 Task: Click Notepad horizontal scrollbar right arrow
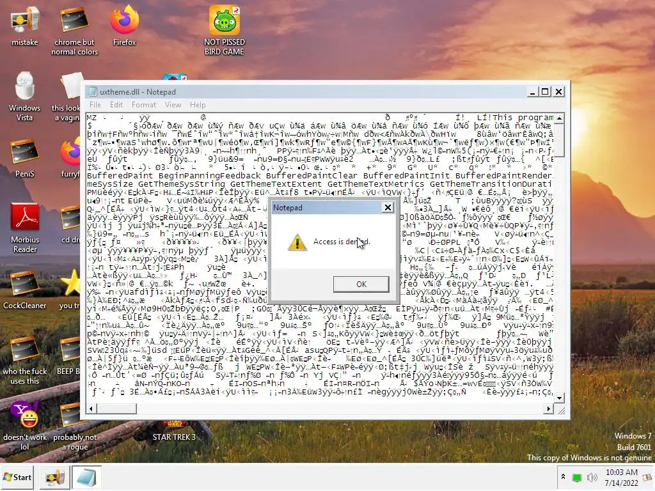tap(548, 409)
